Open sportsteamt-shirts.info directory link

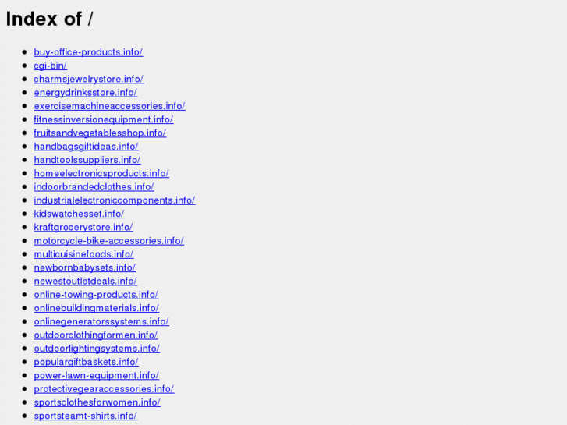click(85, 416)
